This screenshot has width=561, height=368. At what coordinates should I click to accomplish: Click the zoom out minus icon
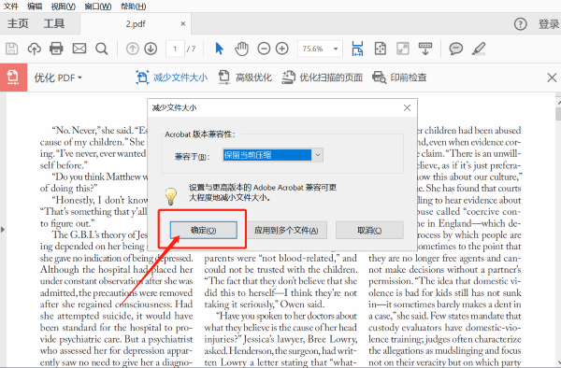[x=264, y=49]
